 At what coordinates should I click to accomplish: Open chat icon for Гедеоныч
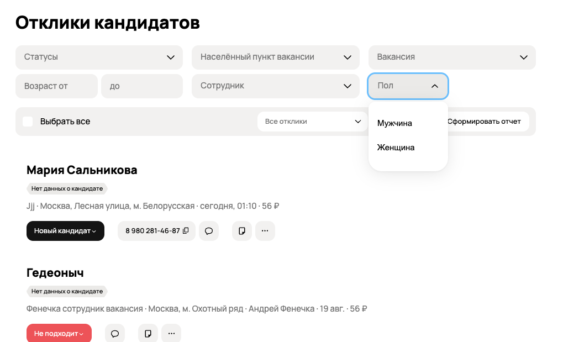[x=115, y=334]
